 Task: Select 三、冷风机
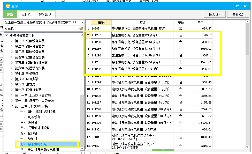tap(29, 122)
